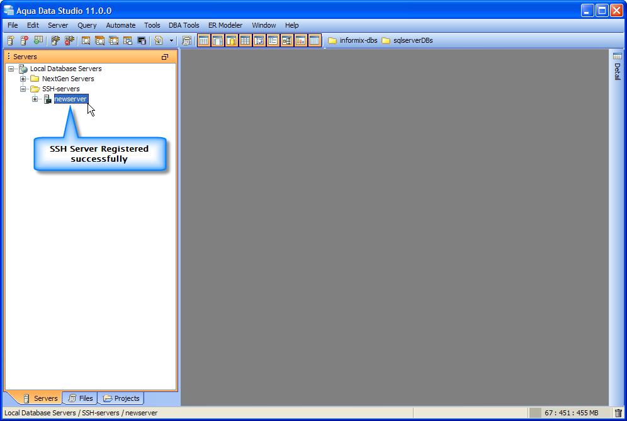Viewport: 627px width, 421px height.
Task: Open the Detail side panel tab
Action: 618,66
